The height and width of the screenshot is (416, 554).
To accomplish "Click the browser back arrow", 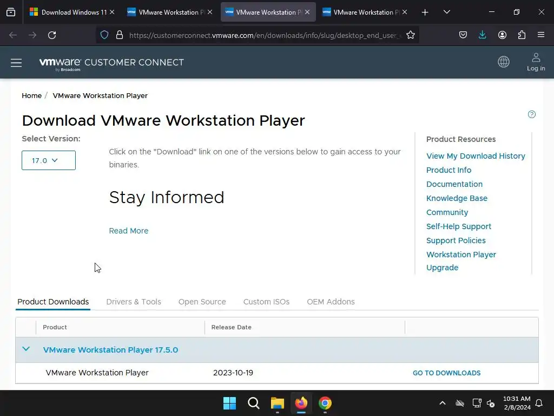I will [13, 35].
